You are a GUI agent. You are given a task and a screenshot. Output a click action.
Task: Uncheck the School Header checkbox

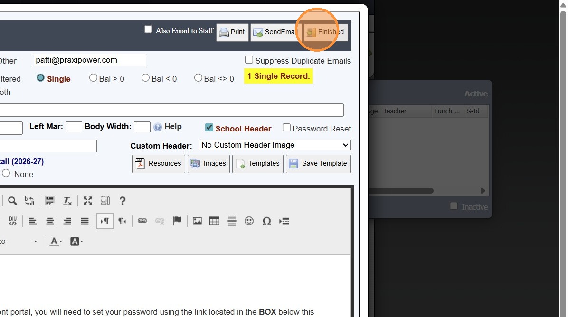click(x=209, y=127)
